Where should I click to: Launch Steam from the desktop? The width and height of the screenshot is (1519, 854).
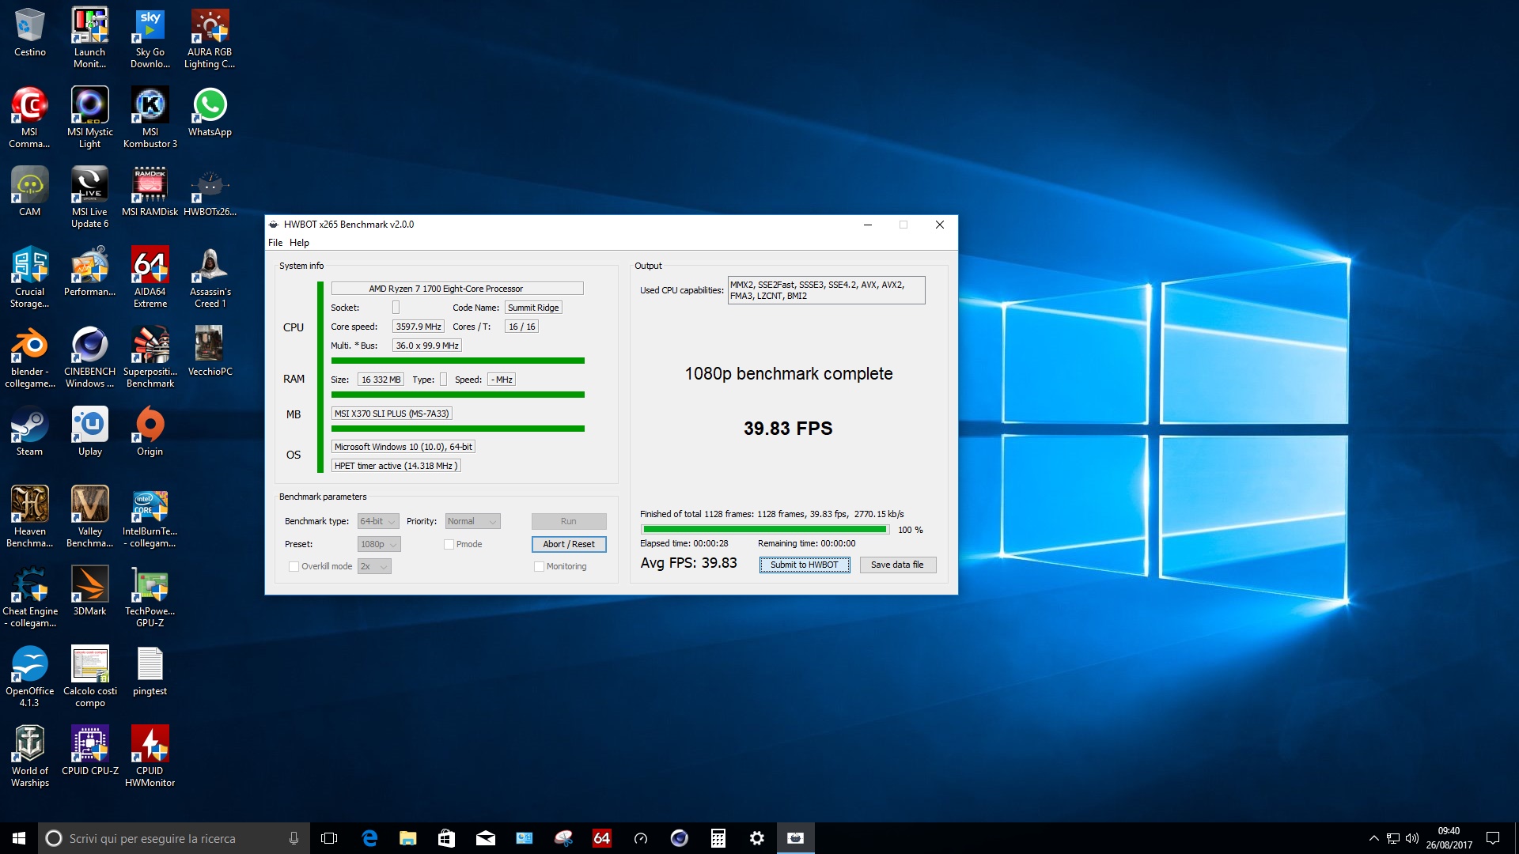click(29, 432)
